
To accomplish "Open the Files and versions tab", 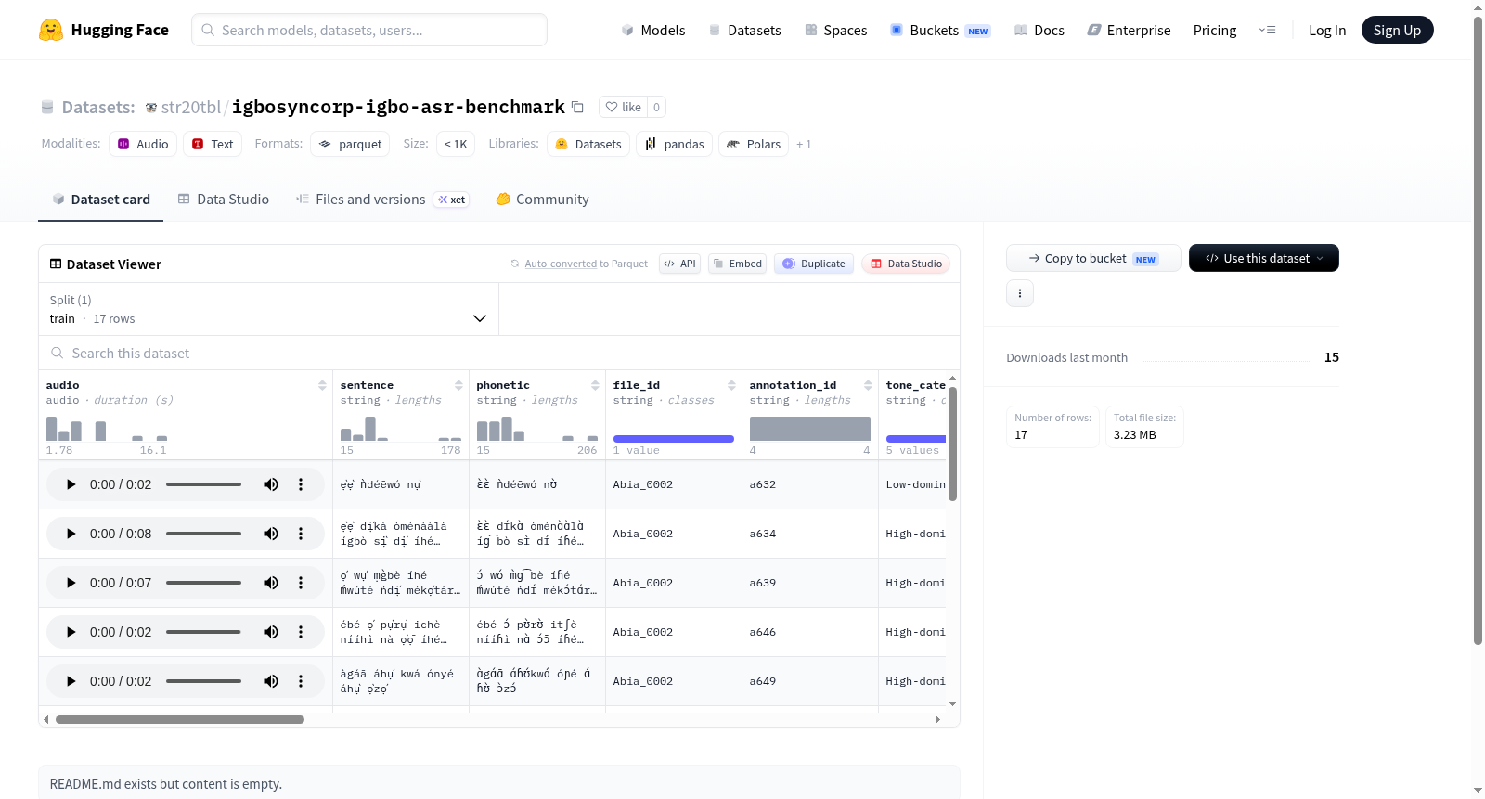I will (381, 200).
